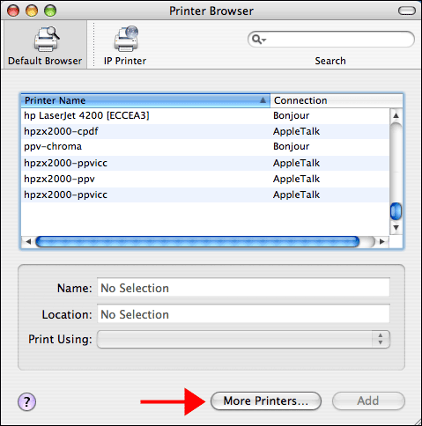Select the hpzx2000-cpdf AppleTalk printer
This screenshot has width=422, height=426.
pos(205,131)
